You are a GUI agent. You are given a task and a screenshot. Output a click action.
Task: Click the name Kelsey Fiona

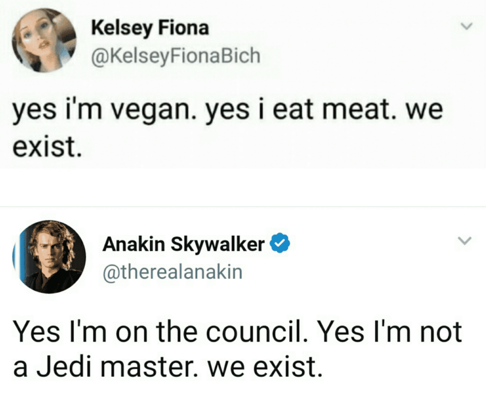150,27
